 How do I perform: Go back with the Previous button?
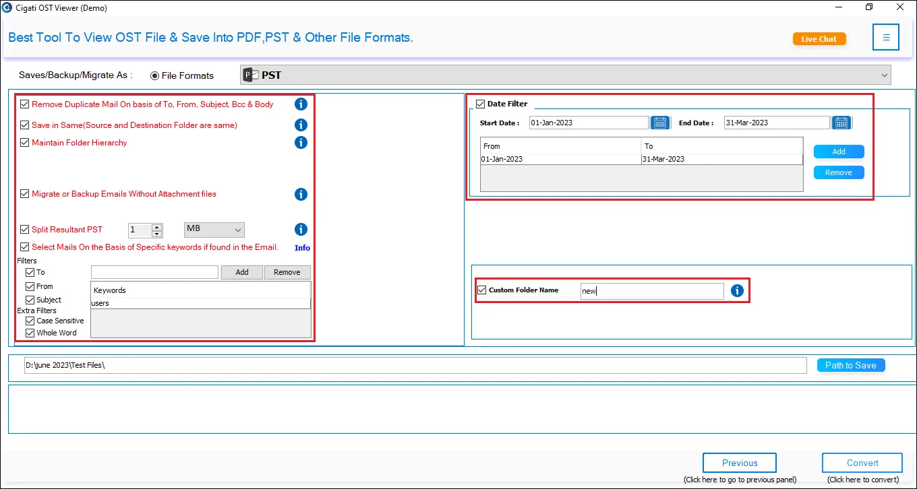(740, 463)
